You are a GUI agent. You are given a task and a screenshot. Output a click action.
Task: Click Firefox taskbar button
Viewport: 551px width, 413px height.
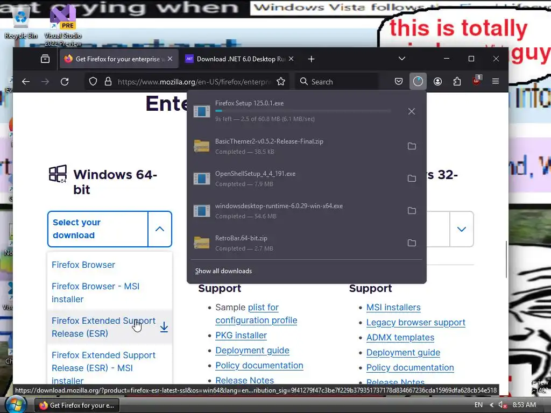coord(76,405)
